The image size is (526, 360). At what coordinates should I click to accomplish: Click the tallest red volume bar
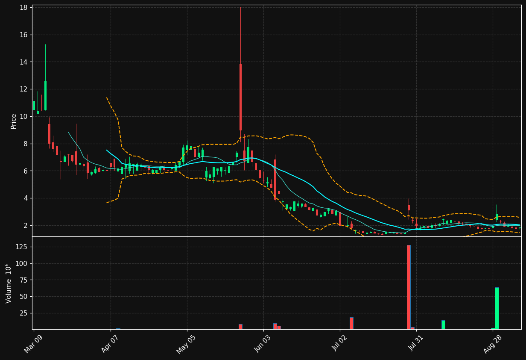point(409,287)
